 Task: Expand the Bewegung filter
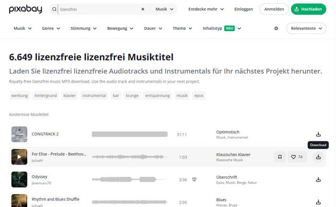[120, 28]
